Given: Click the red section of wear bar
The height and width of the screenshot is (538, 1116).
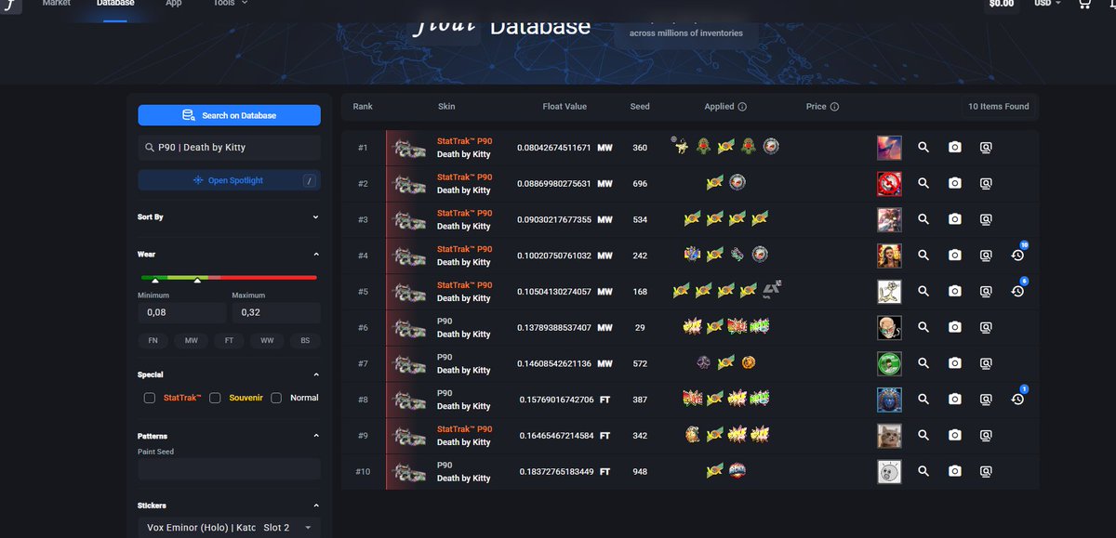Looking at the screenshot, I should point(269,277).
